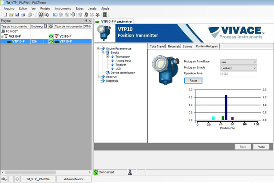Select LCD block in tree
274x183 pixels.
coord(118,69)
